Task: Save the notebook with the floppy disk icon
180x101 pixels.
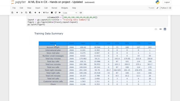Action: (12, 13)
